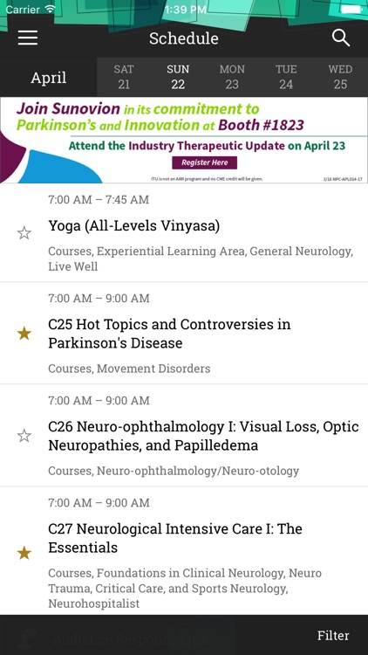This screenshot has height=655, width=368.
Task: Tap the Sunovion Booth #1823 ad banner
Action: pos(184,140)
